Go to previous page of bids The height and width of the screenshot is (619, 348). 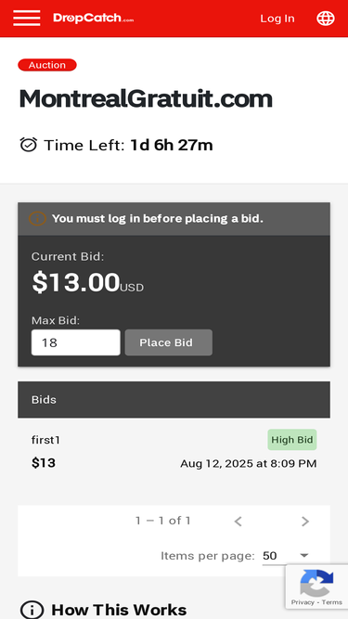pyautogui.click(x=238, y=522)
